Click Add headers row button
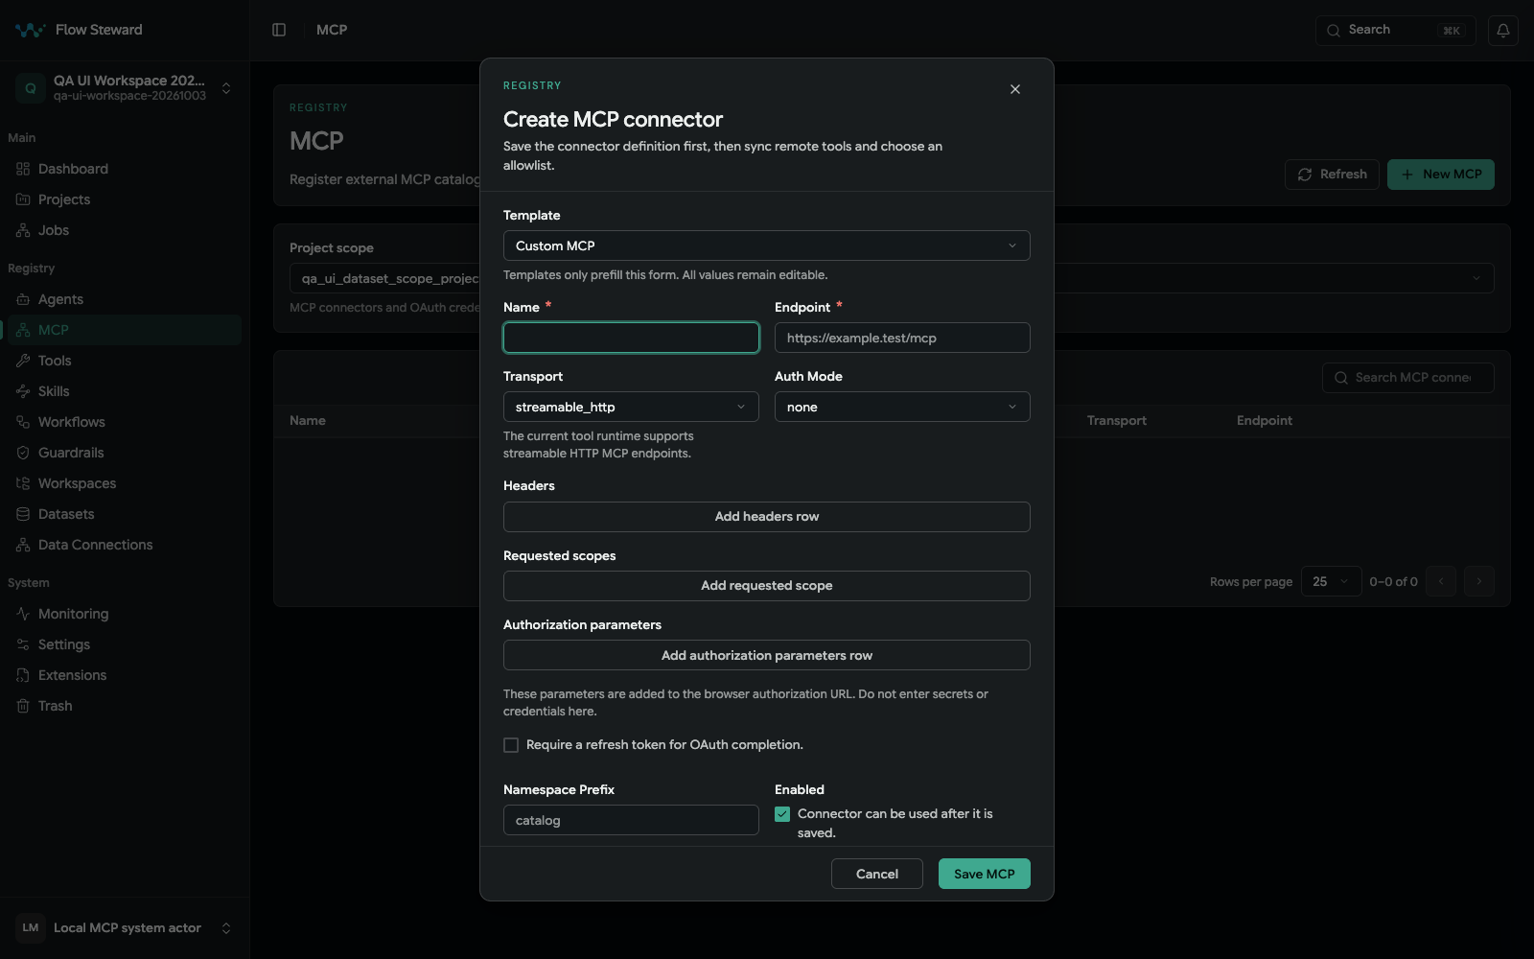The width and height of the screenshot is (1534, 959). (767, 517)
